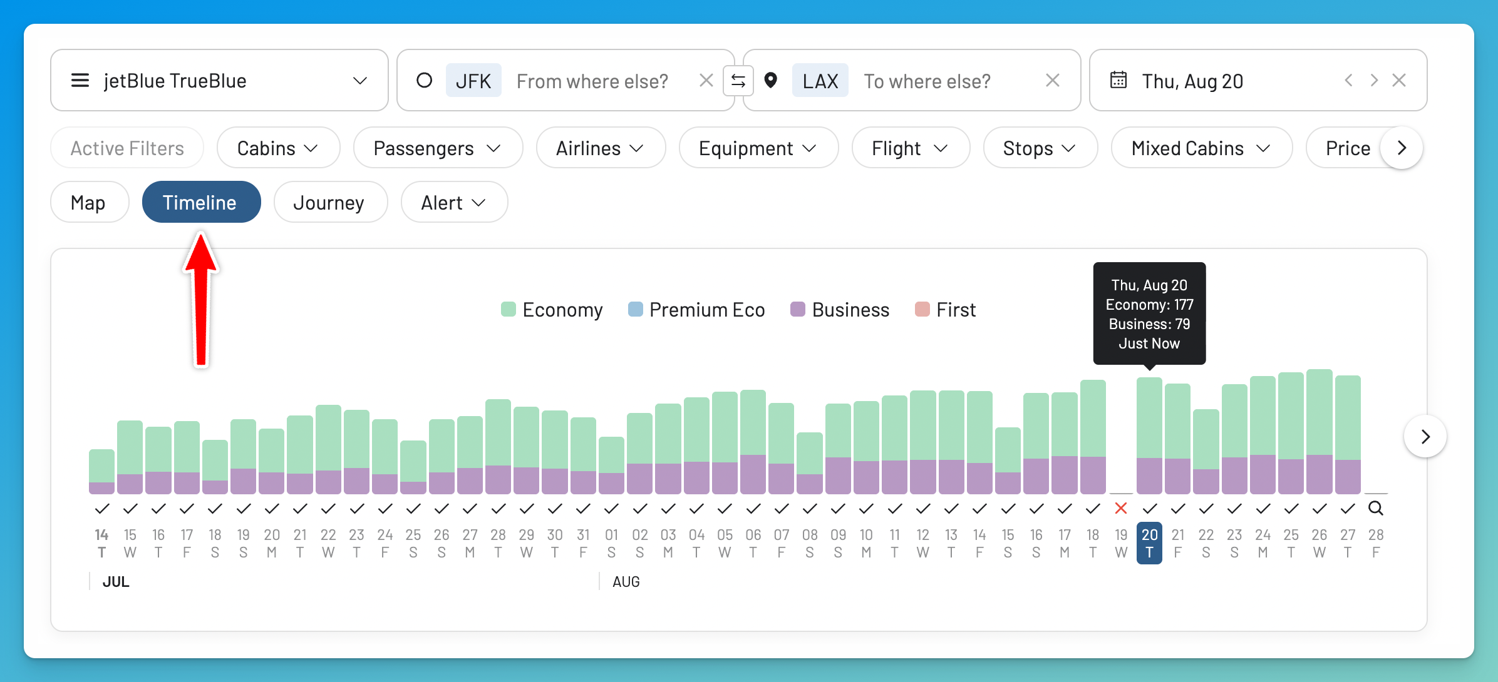The height and width of the screenshot is (682, 1498).
Task: Select the Jul 14 date marker
Action: 101,543
